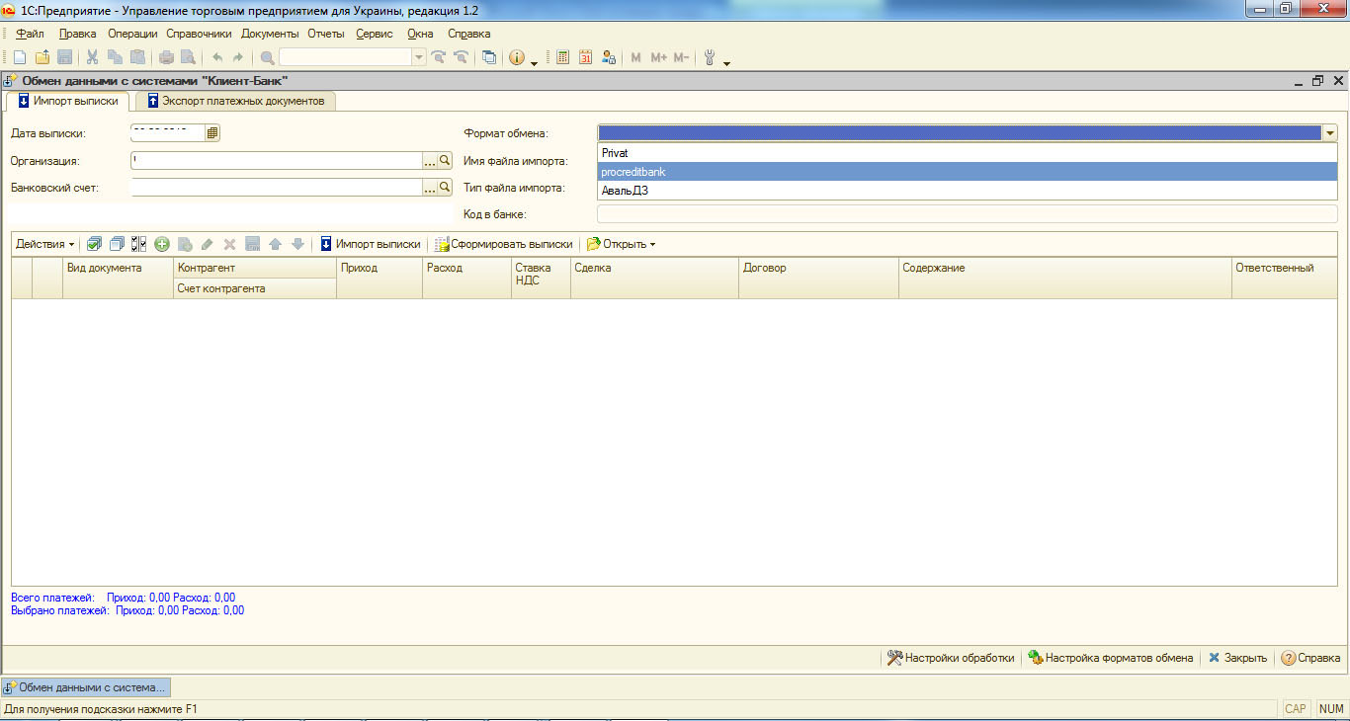Click the Cut scissors icon
Viewport: 1350px width, 721px height.
pos(92,58)
